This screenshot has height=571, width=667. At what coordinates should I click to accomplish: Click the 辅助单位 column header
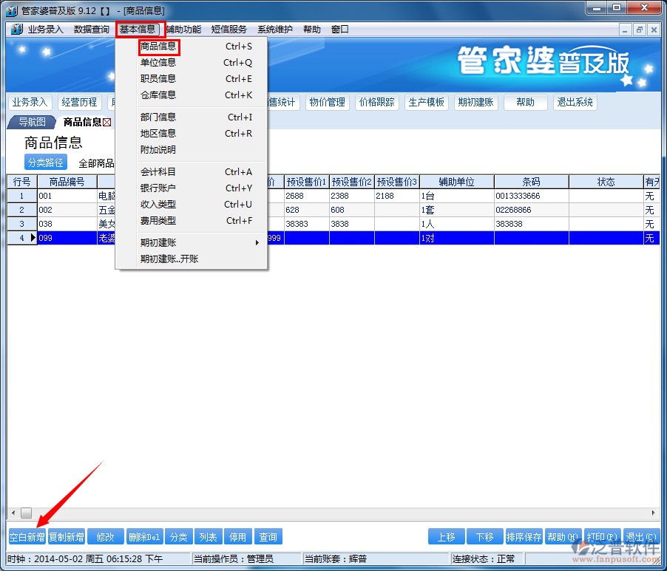(456, 182)
